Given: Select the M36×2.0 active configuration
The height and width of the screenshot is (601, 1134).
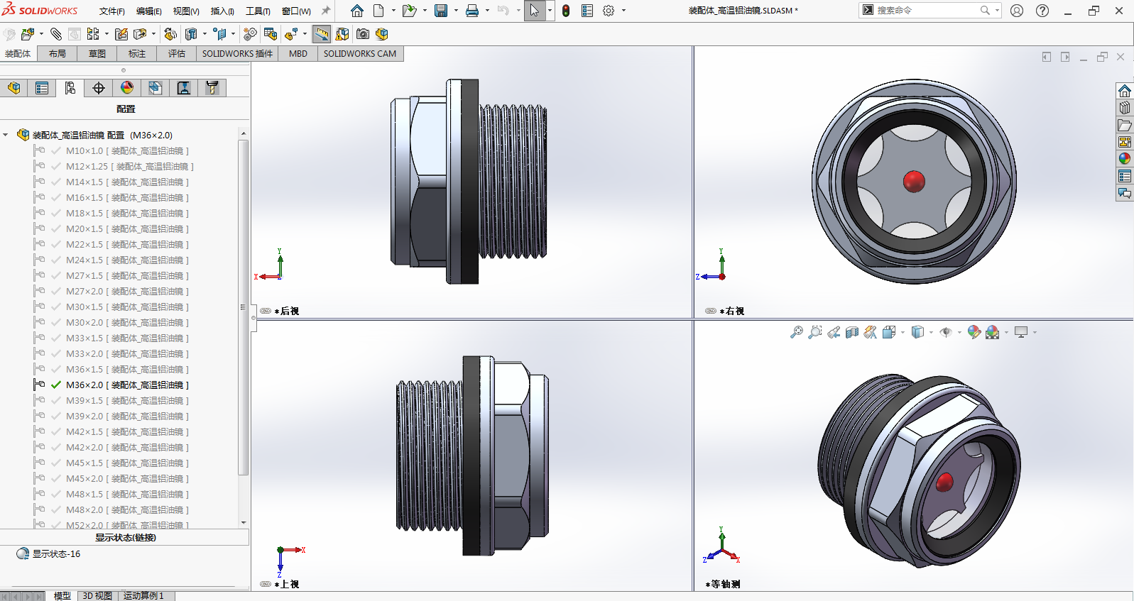Looking at the screenshot, I should (x=127, y=385).
